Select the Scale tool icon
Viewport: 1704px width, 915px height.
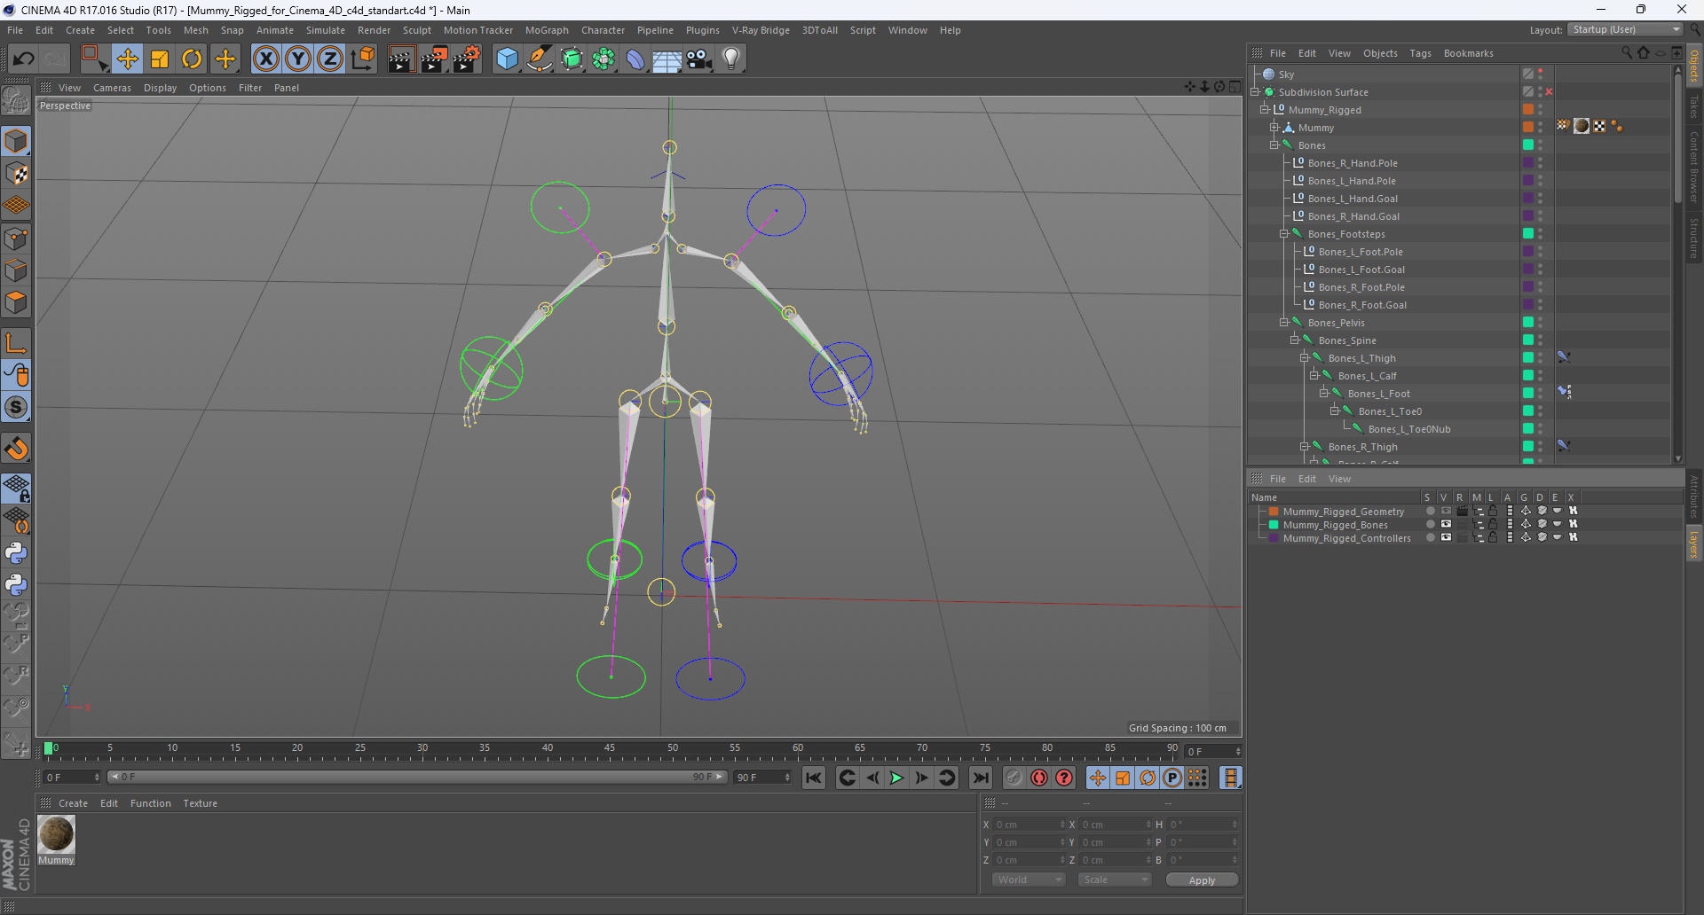click(160, 59)
